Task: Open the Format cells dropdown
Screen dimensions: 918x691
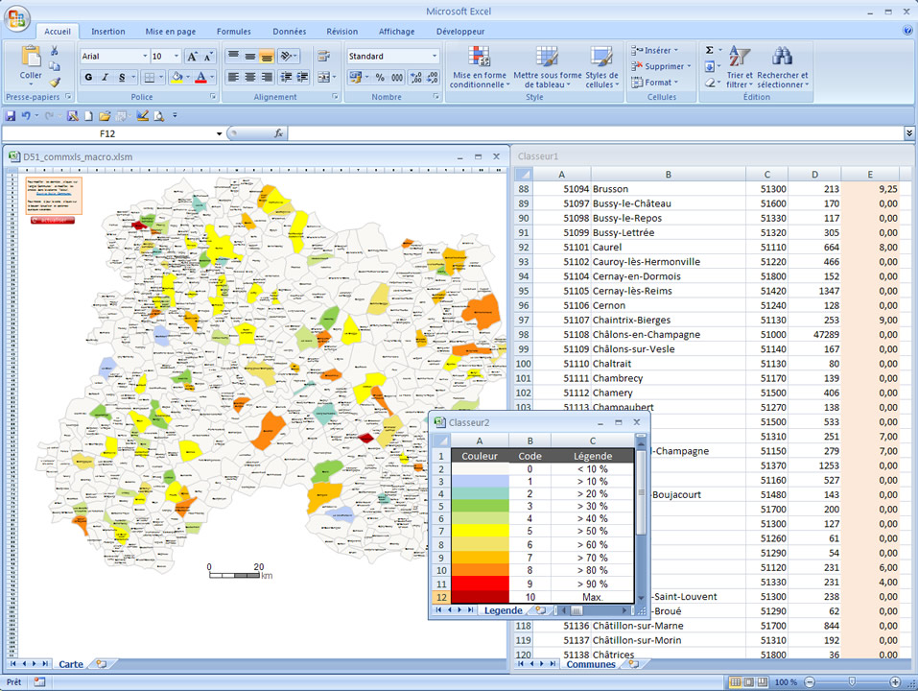Action: pos(654,83)
